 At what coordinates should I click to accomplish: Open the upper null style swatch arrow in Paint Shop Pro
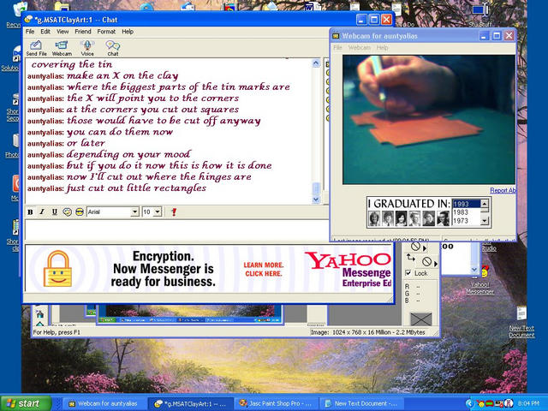point(425,248)
